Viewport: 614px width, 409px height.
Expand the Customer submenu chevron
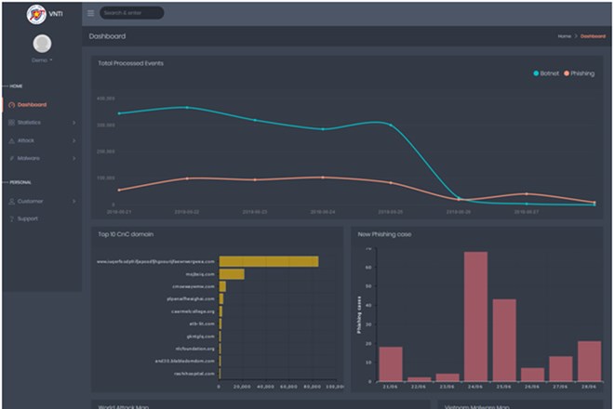[x=73, y=201]
